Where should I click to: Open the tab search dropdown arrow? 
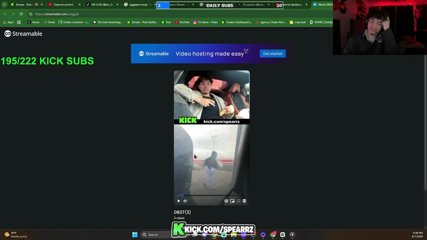tap(4, 5)
